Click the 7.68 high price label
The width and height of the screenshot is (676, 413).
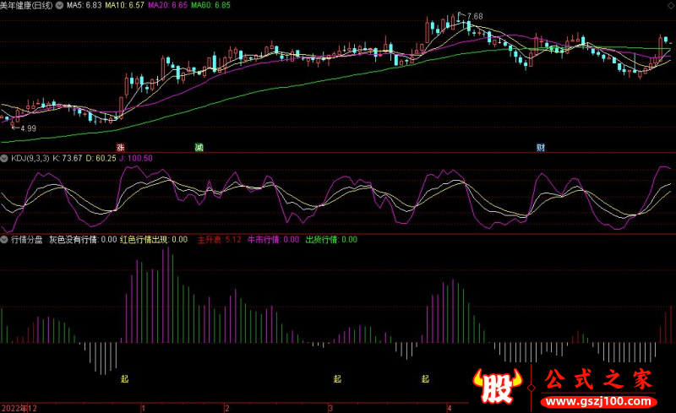(x=475, y=16)
